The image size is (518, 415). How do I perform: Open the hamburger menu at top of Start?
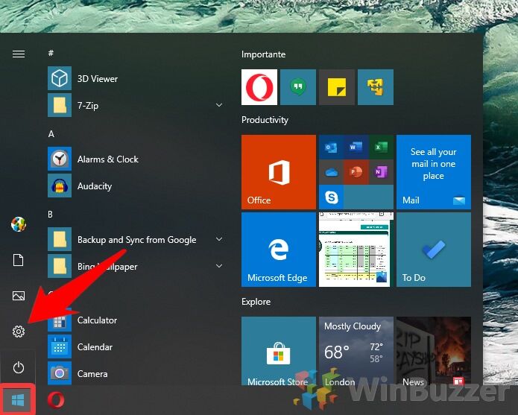pyautogui.click(x=19, y=54)
